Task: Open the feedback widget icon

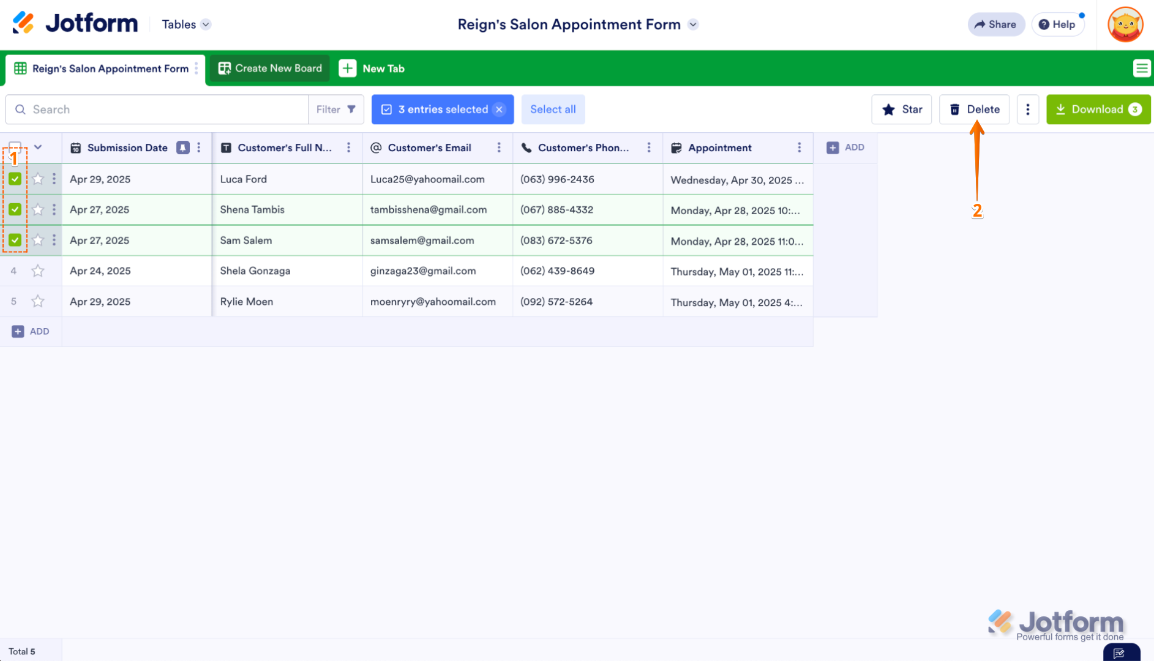Action: tap(1121, 652)
